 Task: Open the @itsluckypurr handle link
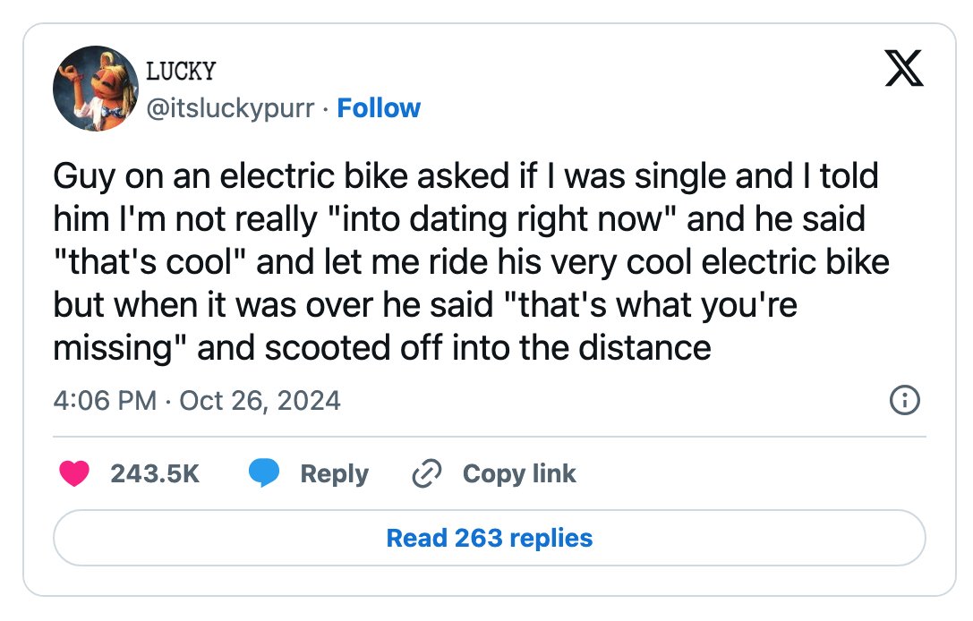tap(230, 108)
